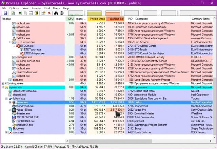Click the Ext2Srv.exe penguin icon
This screenshot has width=217, height=149.
click(14, 38)
